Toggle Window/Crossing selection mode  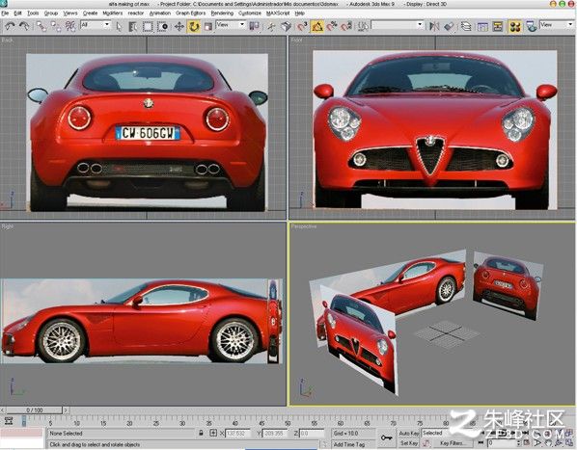point(162,26)
